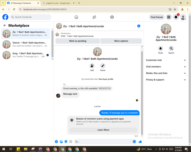Expand Chat members section
Image resolution: width=191 pixels, height=152 pixels.
click(166, 66)
